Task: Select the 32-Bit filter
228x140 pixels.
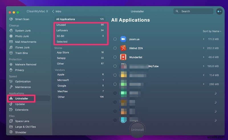Action: pos(80,36)
